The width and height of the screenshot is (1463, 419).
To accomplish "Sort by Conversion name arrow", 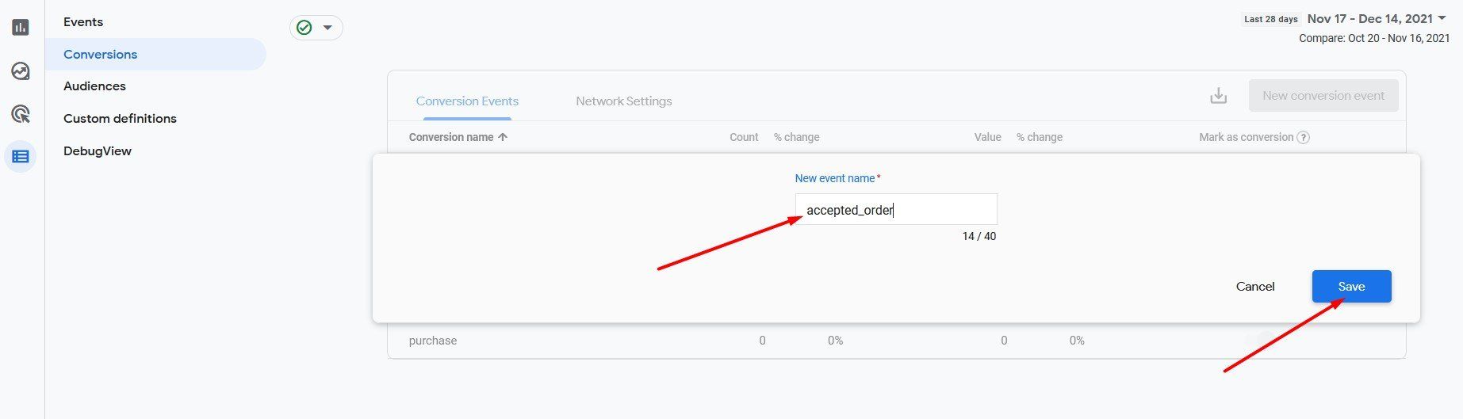I will pos(502,137).
